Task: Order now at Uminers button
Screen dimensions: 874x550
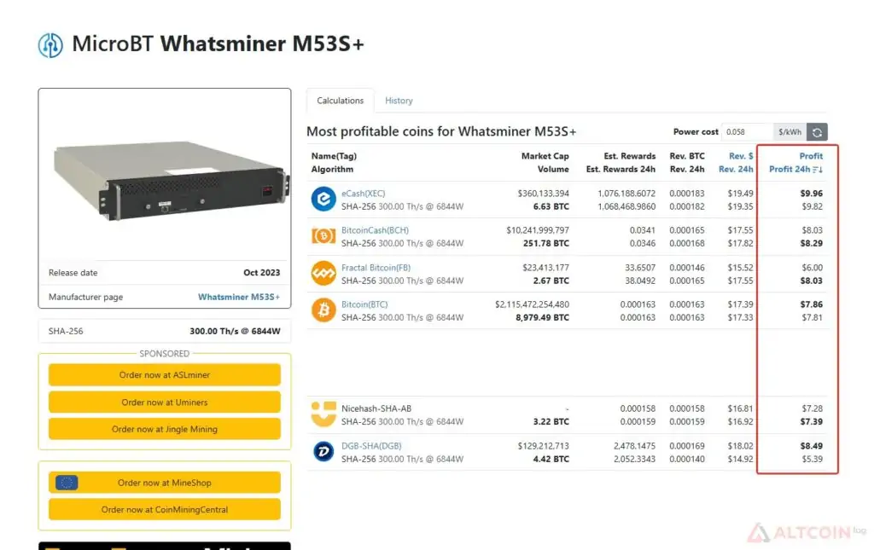Action: click(165, 402)
